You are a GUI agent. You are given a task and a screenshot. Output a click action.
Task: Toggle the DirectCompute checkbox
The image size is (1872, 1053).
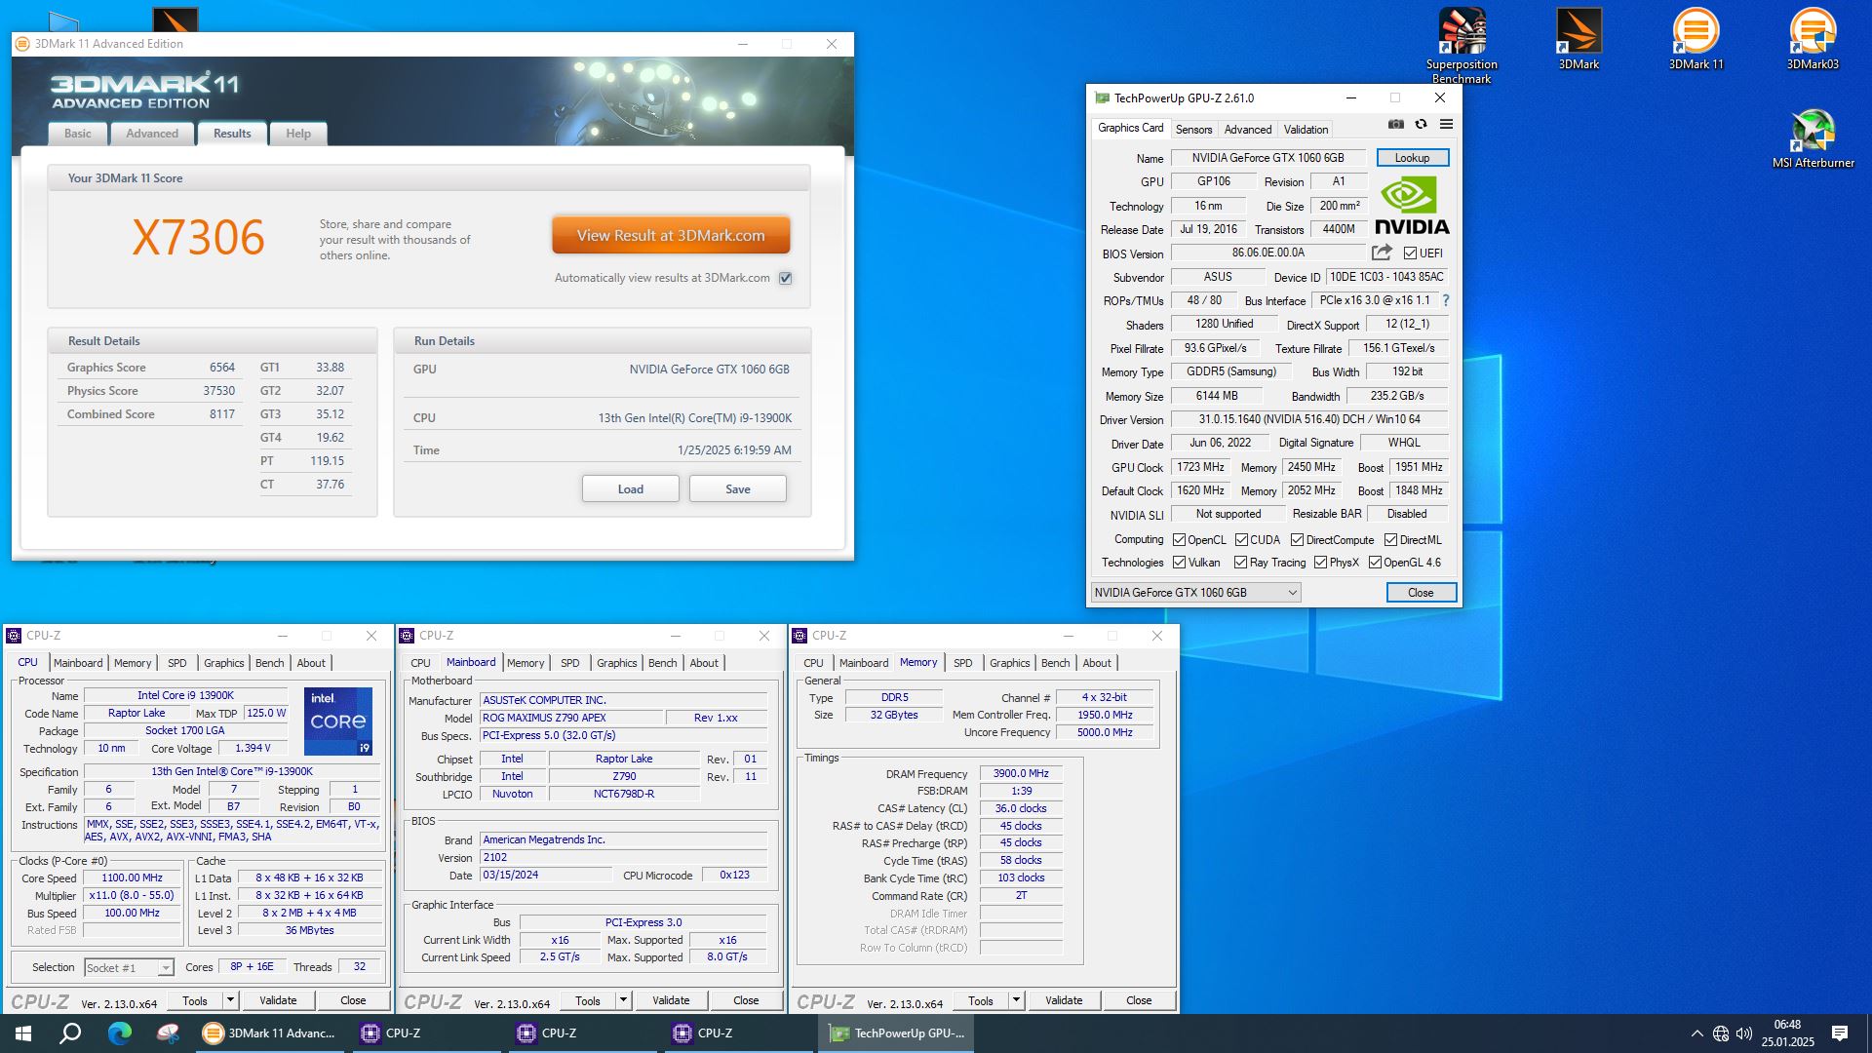click(1297, 540)
